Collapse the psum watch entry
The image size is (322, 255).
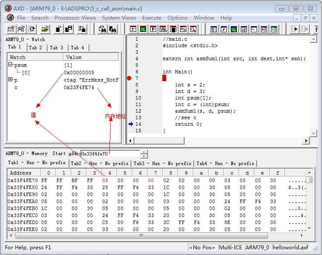[10, 65]
